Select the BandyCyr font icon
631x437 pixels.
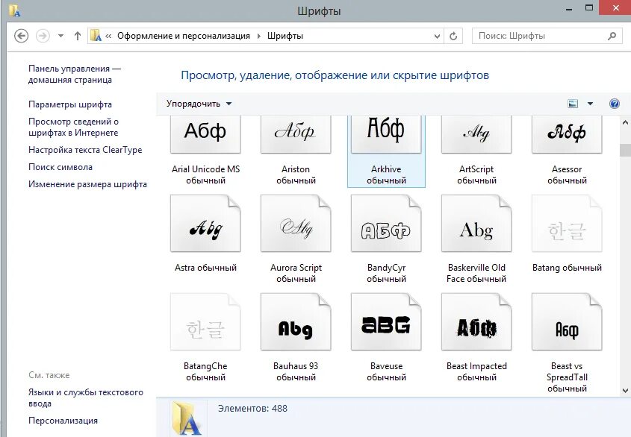pyautogui.click(x=386, y=224)
